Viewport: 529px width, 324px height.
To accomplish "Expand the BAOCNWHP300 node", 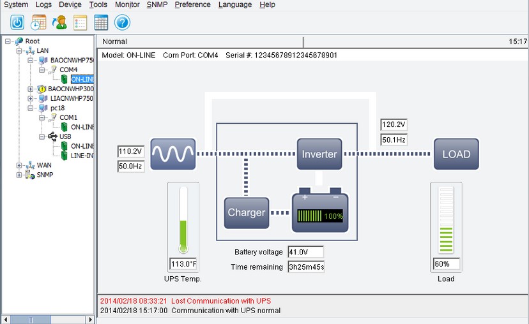I will 31,89.
